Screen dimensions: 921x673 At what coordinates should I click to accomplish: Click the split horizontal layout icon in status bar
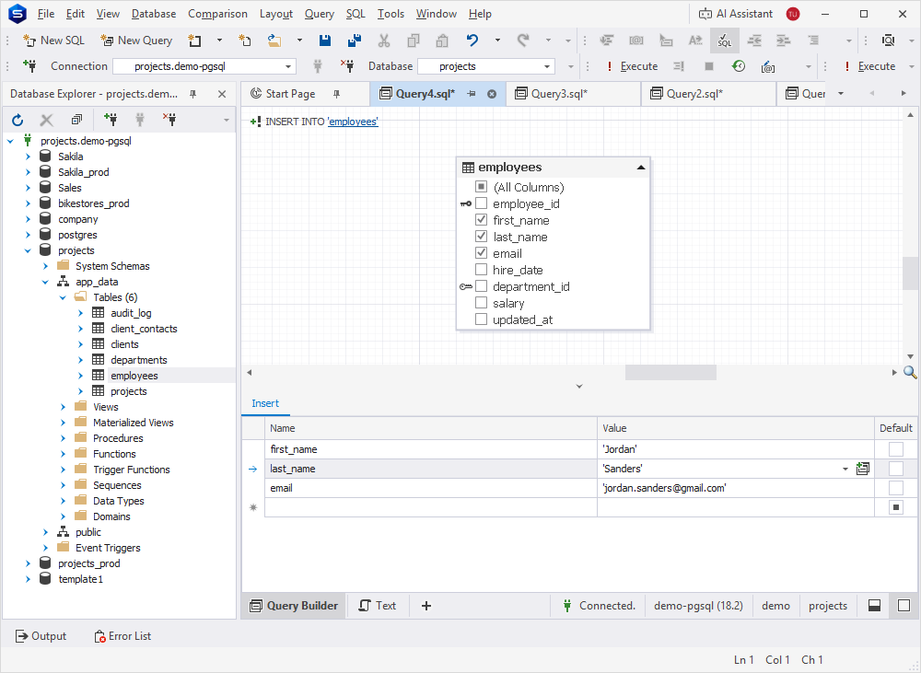click(x=874, y=606)
